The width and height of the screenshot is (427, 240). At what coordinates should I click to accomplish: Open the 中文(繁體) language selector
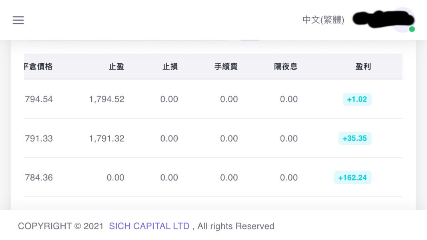[x=323, y=20]
